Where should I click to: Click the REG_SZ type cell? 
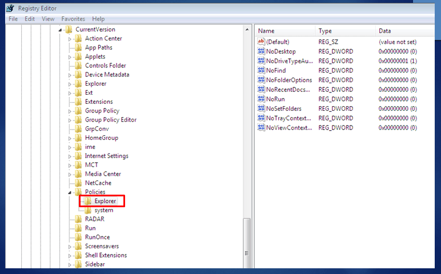pos(328,42)
